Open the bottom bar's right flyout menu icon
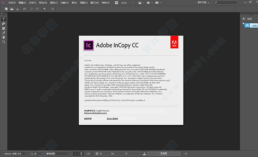 tap(186, 154)
